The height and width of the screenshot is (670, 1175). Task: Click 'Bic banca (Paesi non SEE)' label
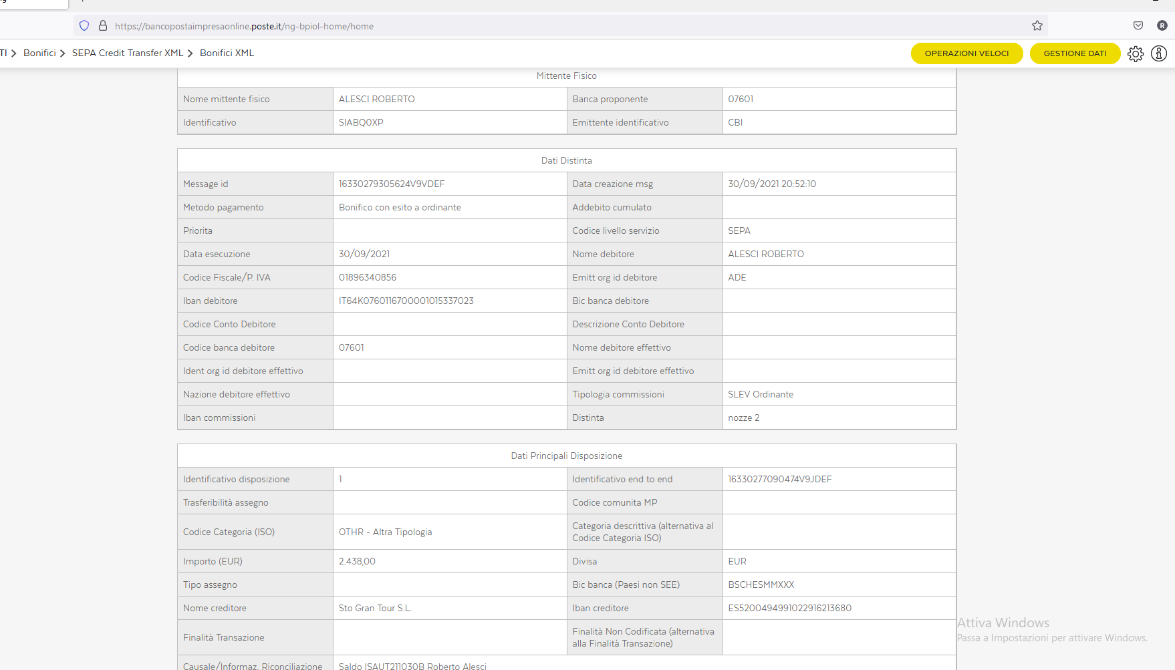626,585
